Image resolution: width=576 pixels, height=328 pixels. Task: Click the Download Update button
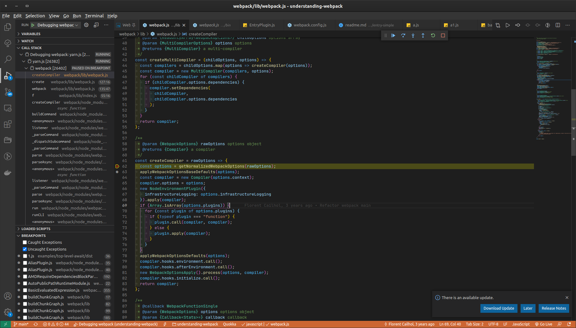pyautogui.click(x=498, y=308)
